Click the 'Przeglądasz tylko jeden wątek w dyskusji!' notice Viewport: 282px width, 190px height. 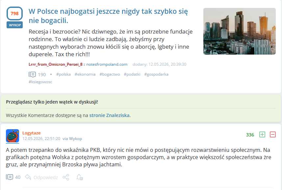click(x=52, y=102)
